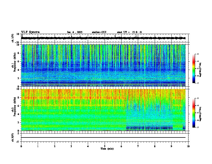Click the log(PSD) label beside ch.2 color bar
Viewport: 212px width, 164px height.
pos(200,114)
